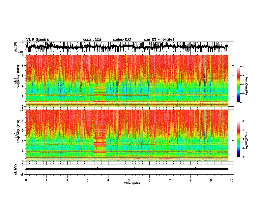Click the Aug.2, 2026 date label
The width and height of the screenshot is (261, 202).
point(92,40)
